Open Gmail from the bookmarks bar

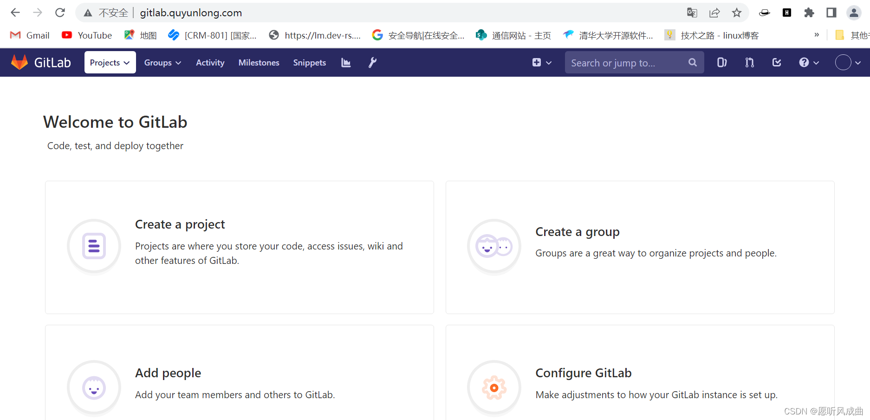click(x=29, y=35)
